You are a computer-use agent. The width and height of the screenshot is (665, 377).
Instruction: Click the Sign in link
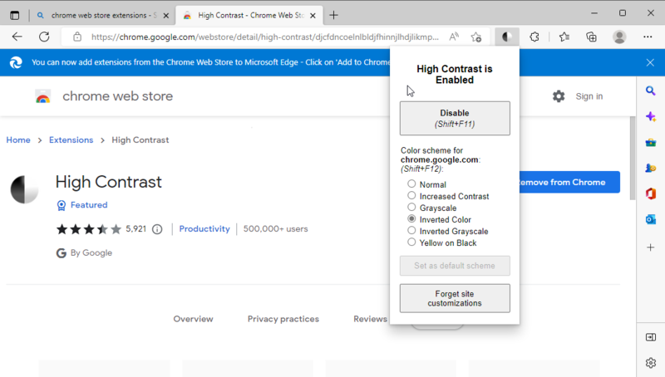click(589, 96)
